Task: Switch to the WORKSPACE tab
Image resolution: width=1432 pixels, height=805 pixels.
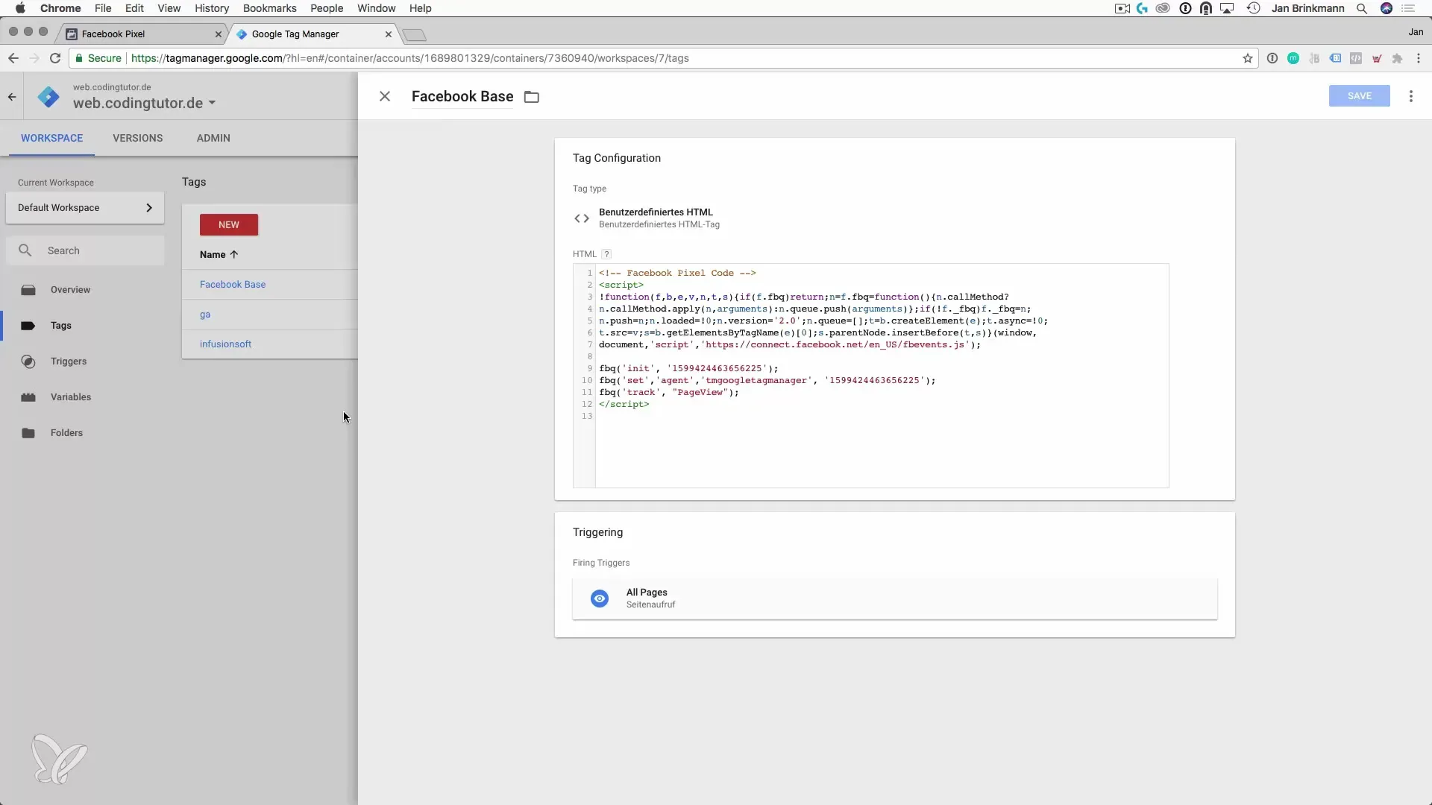Action: click(51, 138)
